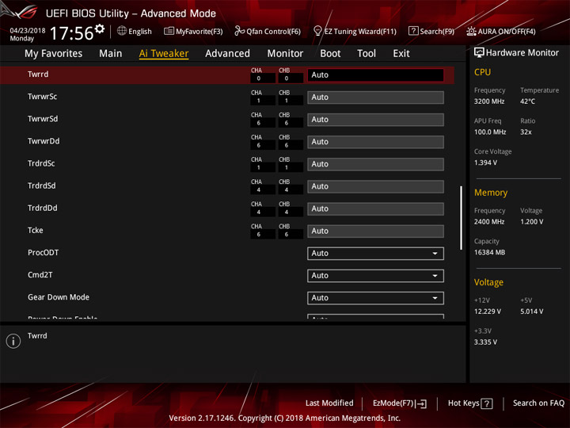Select the Tcke setting label
Screen dimensions: 570x428
[x=36, y=230]
